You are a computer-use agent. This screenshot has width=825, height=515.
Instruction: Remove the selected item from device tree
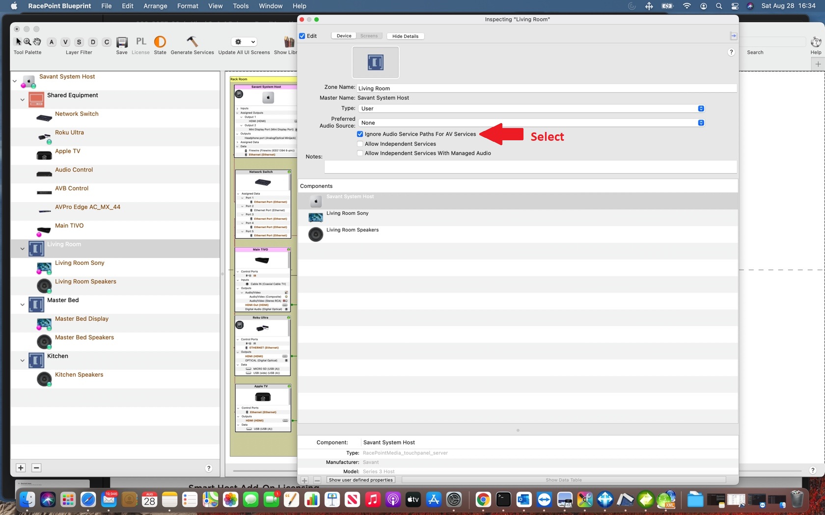(36, 468)
